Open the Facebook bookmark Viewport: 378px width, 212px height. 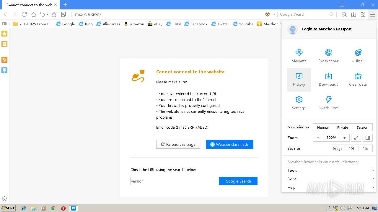pyautogui.click(x=196, y=24)
